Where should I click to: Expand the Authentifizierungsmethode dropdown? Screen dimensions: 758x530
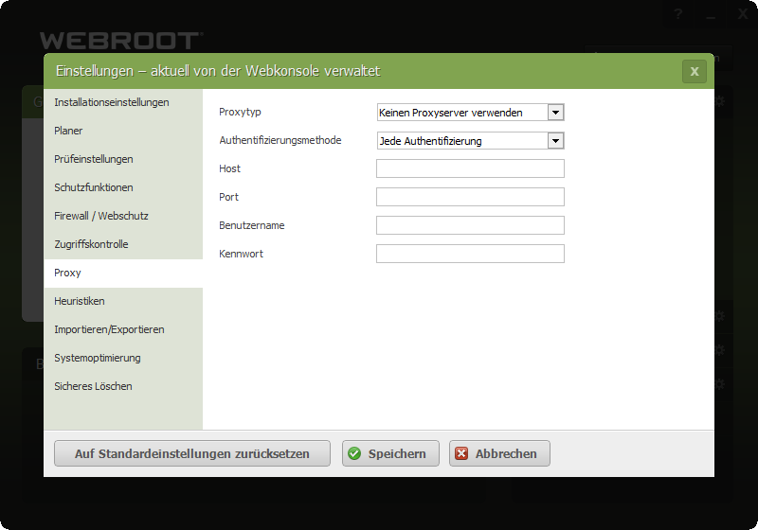pyautogui.click(x=556, y=141)
